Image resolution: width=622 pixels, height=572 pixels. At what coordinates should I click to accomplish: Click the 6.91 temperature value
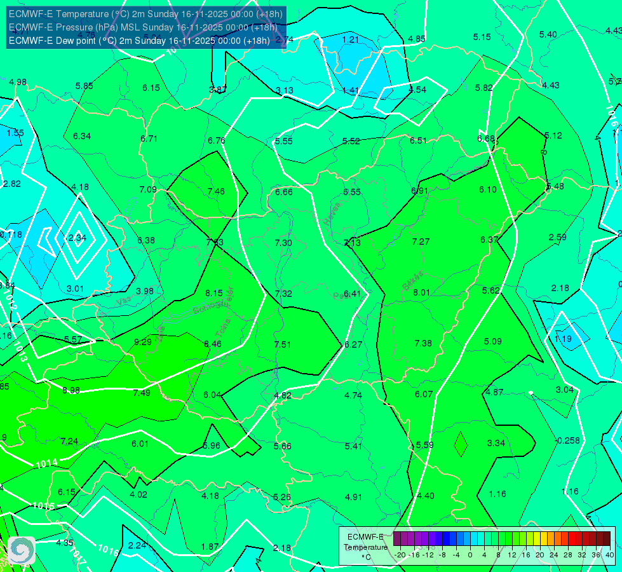point(420,191)
